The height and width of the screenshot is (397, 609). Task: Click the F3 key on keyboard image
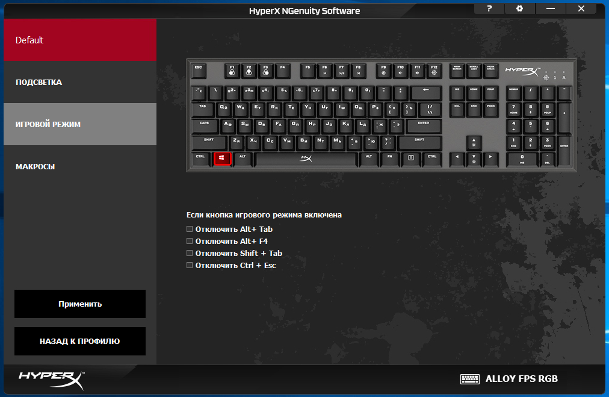point(265,70)
